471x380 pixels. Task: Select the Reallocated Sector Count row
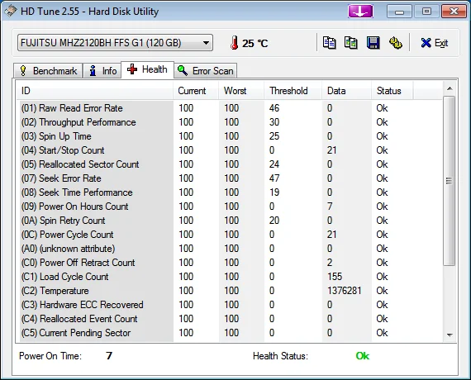230,164
